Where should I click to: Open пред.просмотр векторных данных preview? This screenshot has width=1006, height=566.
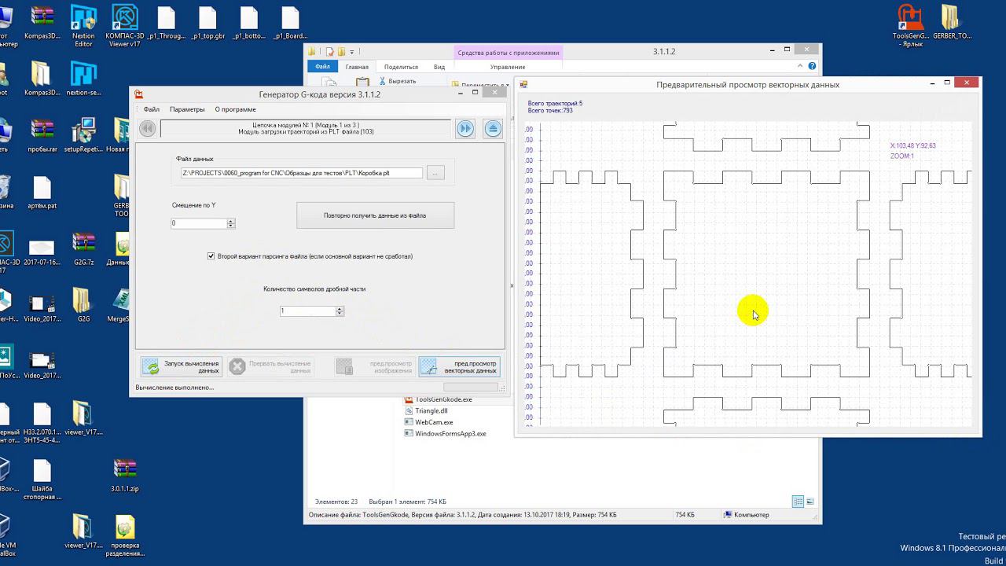[x=460, y=366]
